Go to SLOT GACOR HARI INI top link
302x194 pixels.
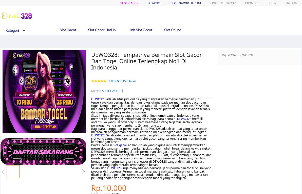[x=186, y=3]
